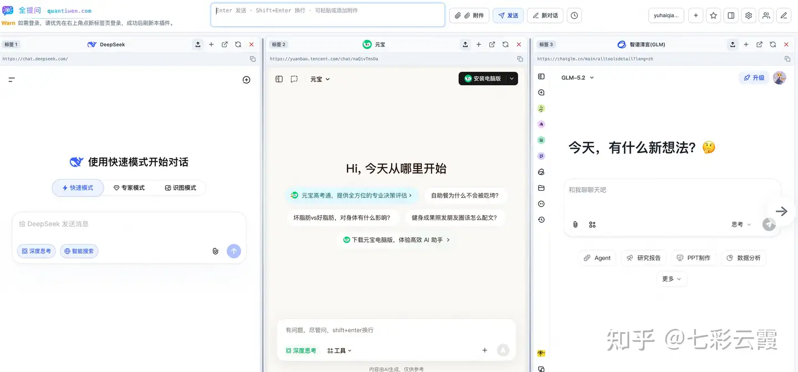Open the 工具 dropdown in 元宝
This screenshot has width=798, height=372.
click(340, 350)
